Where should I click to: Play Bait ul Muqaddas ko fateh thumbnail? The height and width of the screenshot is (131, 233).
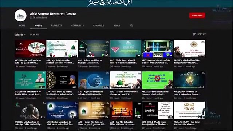click(x=62, y=110)
